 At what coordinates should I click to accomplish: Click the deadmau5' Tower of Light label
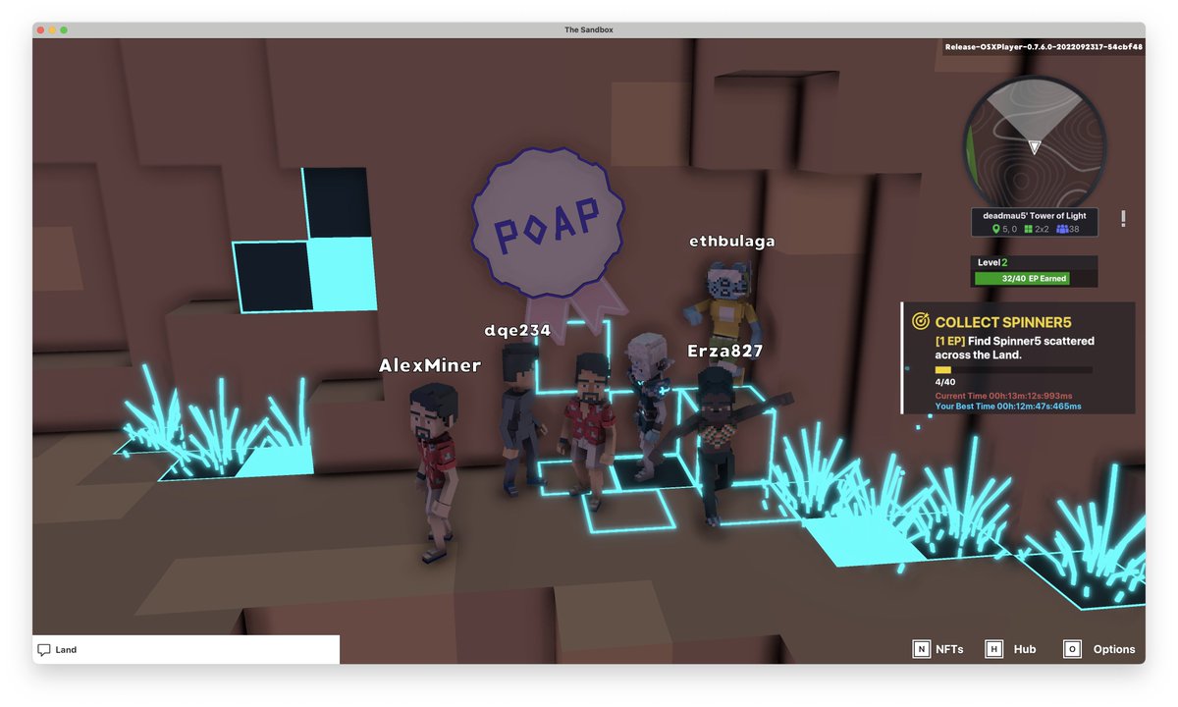1035,215
